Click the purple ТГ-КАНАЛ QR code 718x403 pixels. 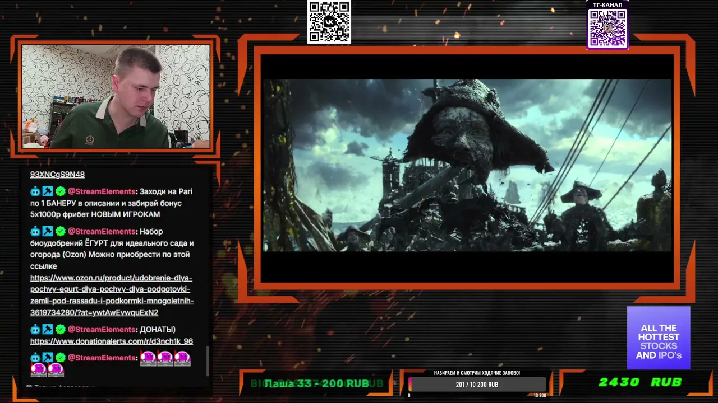[x=607, y=29]
